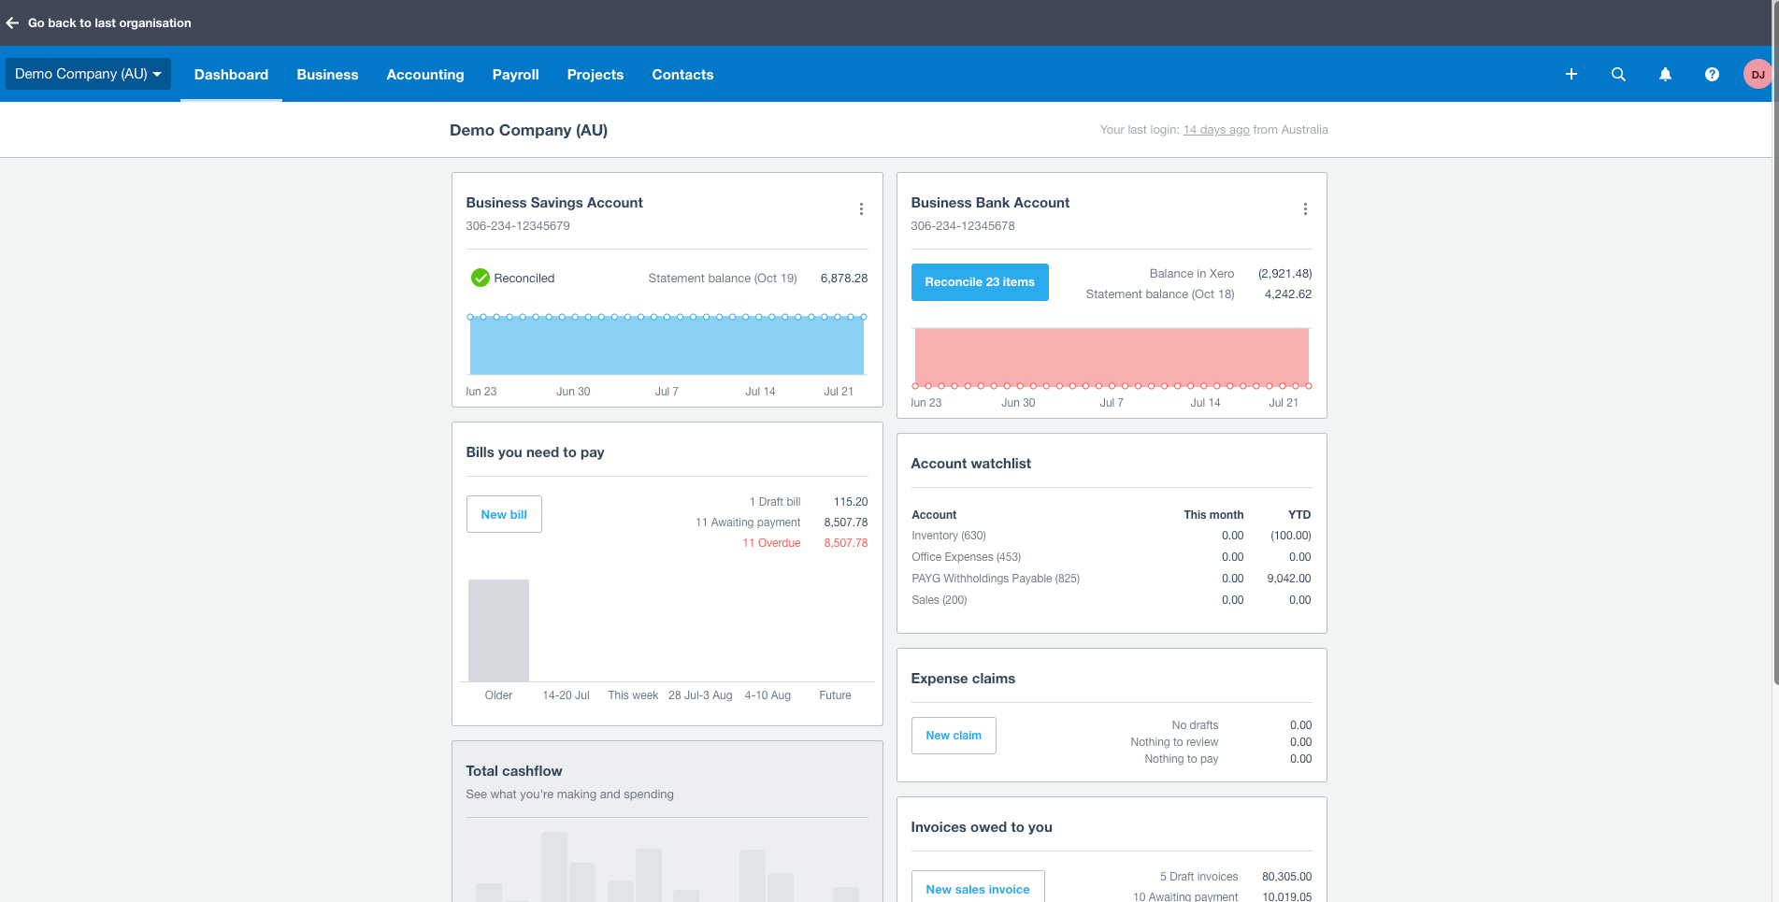Viewport: 1779px width, 902px height.
Task: Open the global search
Action: tap(1618, 74)
